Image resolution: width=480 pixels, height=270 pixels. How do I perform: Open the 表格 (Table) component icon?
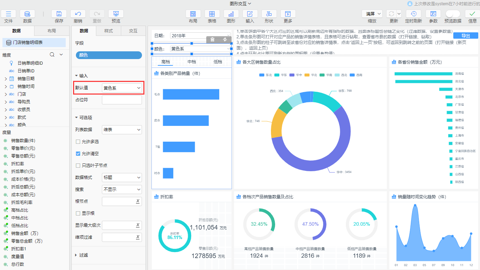[212, 14]
